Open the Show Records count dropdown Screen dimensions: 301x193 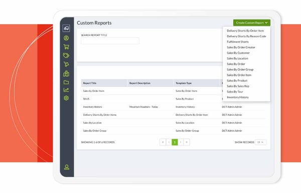[260, 142]
